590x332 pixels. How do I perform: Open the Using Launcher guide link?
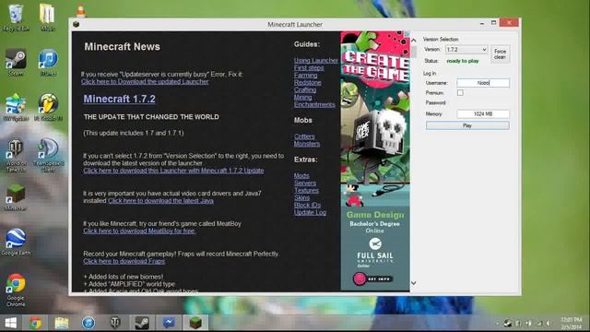(315, 60)
